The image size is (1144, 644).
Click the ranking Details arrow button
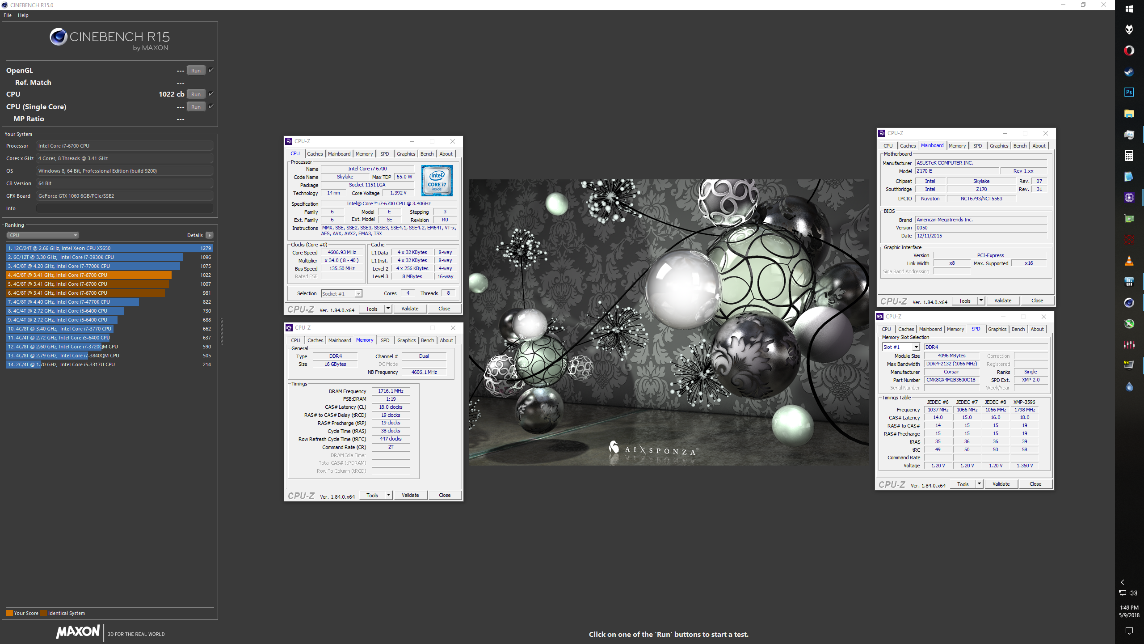[210, 235]
